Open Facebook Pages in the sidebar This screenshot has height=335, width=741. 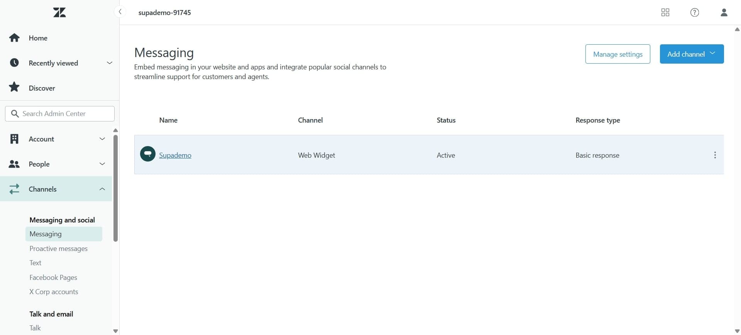(53, 278)
